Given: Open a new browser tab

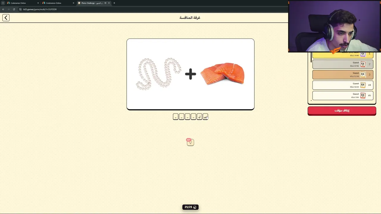Looking at the screenshot, I should (x=114, y=3).
